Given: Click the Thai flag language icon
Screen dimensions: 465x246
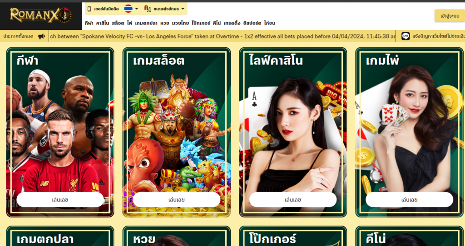Looking at the screenshot, I should 128,9.
